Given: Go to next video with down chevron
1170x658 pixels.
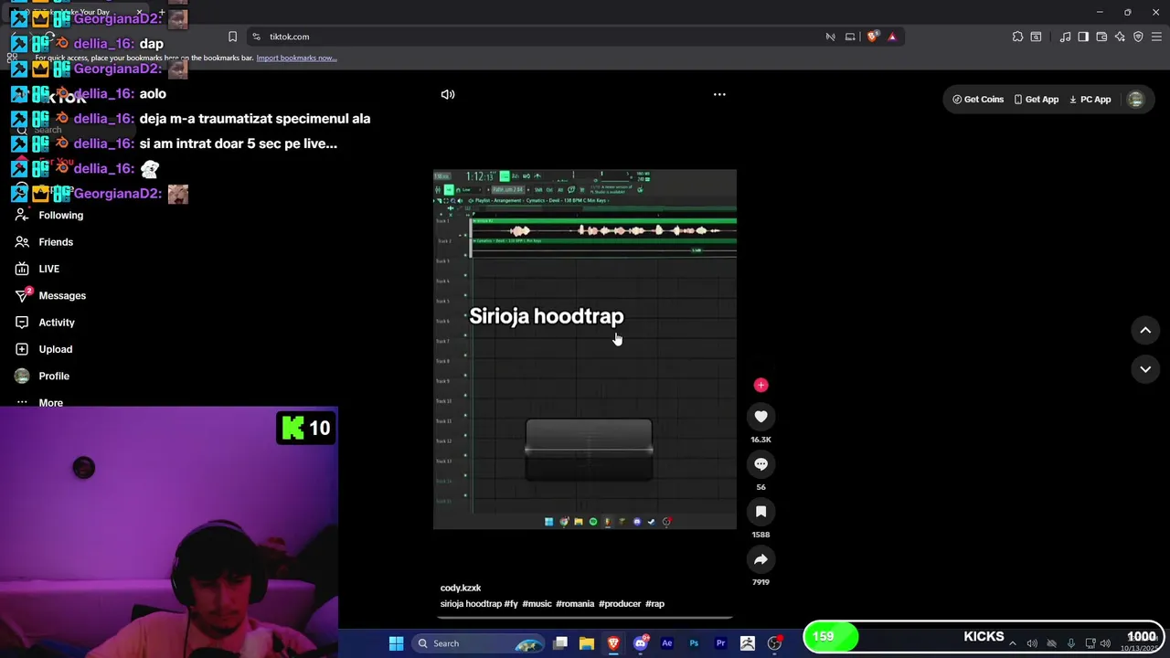Looking at the screenshot, I should (1145, 369).
